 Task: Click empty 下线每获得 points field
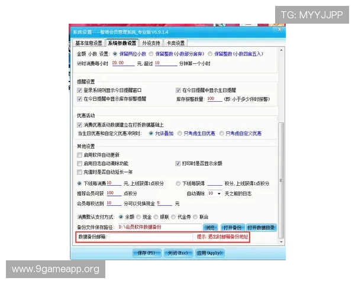tap(215, 183)
